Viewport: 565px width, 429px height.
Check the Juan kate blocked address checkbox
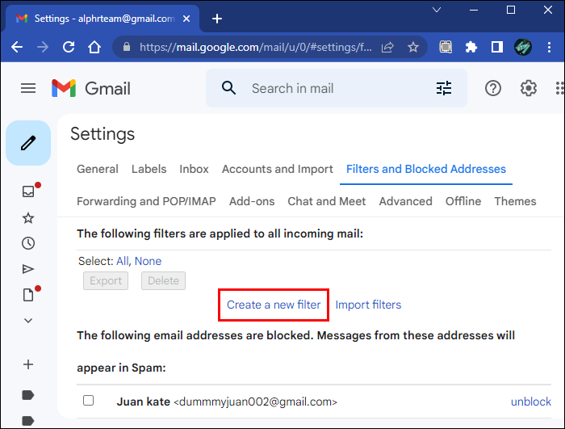point(89,401)
